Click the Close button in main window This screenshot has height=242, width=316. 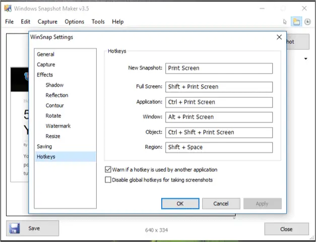tap(286, 229)
